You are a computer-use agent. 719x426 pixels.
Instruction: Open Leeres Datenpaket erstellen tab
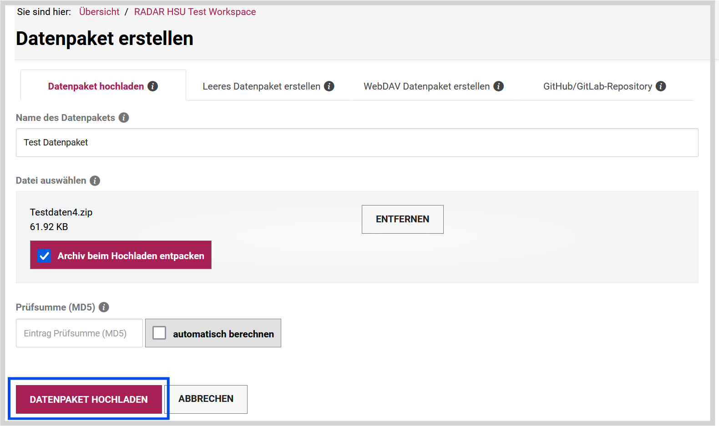tap(268, 86)
